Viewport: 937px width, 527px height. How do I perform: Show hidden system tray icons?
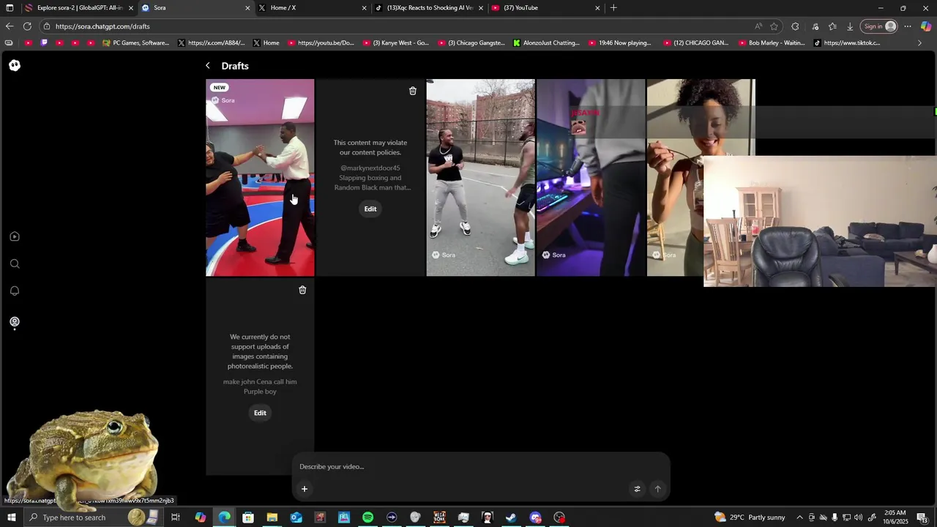point(799,517)
